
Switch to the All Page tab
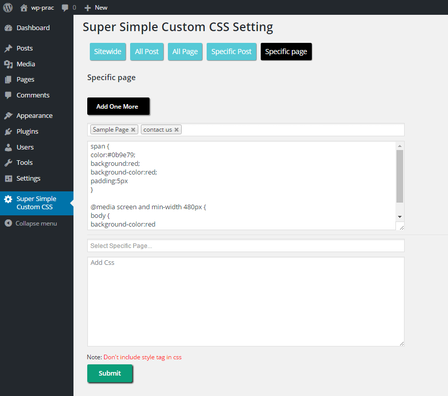(185, 52)
